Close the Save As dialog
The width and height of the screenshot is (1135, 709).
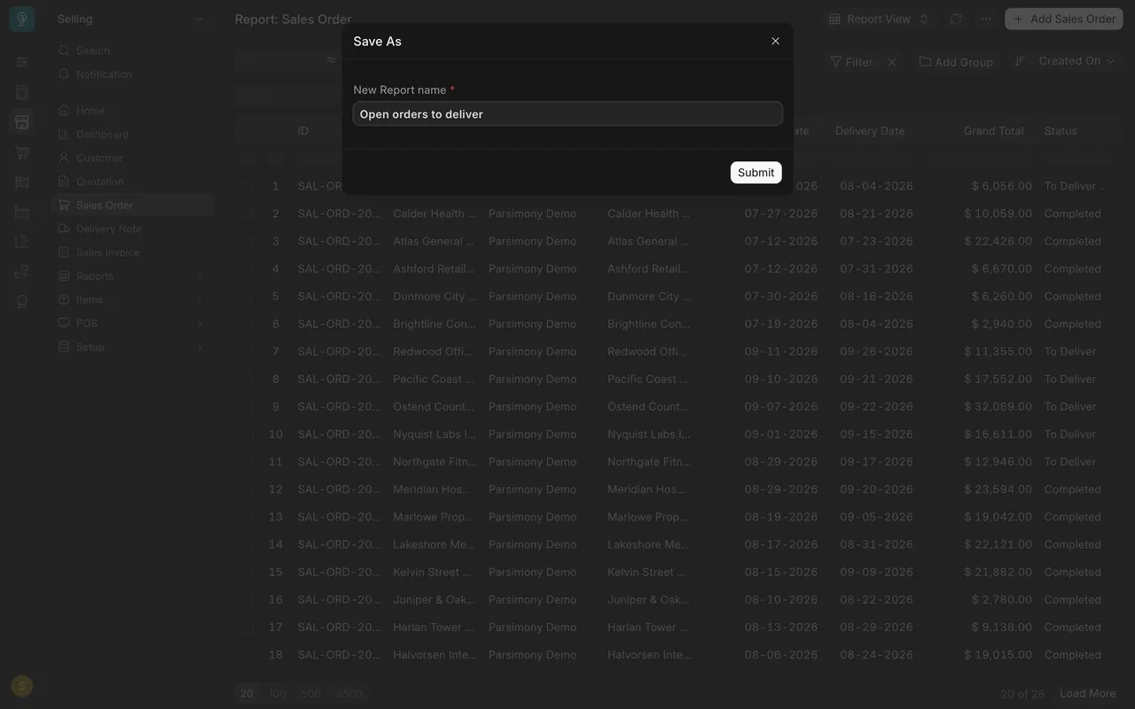coord(776,41)
